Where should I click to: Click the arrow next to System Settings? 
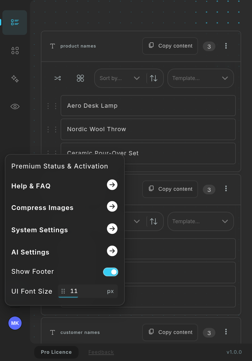[112, 229]
